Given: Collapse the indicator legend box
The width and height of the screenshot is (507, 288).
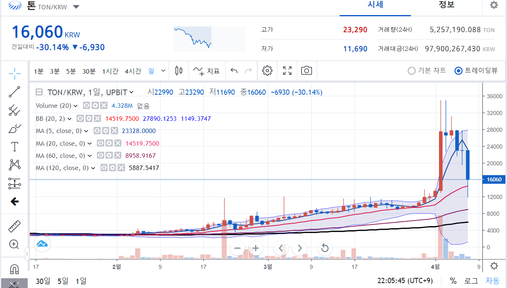Looking at the screenshot, I should (x=39, y=92).
